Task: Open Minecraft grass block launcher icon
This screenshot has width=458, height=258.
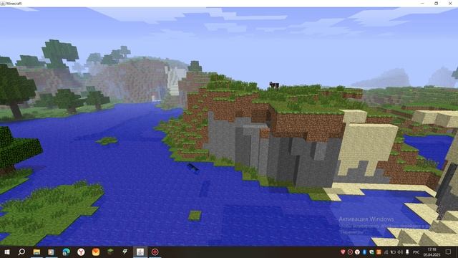Action: 110,252
